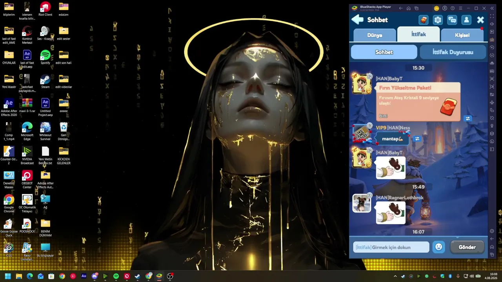502x282 pixels.
Task: Open Spotify desktop shortcut
Action: pyautogui.click(x=45, y=57)
